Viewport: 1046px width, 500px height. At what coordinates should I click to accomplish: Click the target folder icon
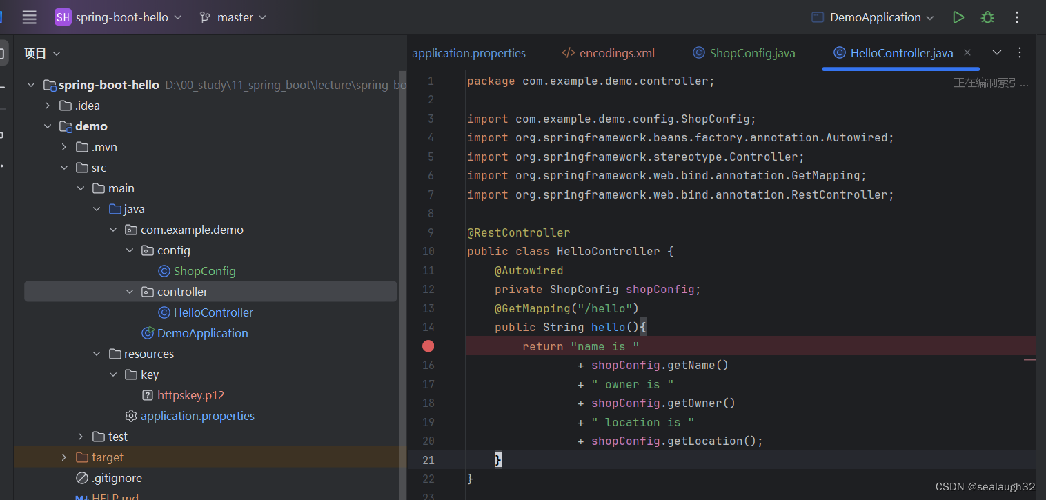click(82, 457)
